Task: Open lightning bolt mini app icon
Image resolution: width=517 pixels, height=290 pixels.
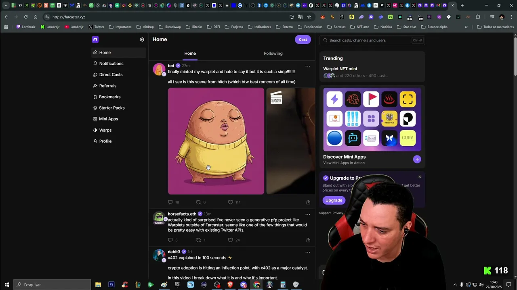Action: 334,99
